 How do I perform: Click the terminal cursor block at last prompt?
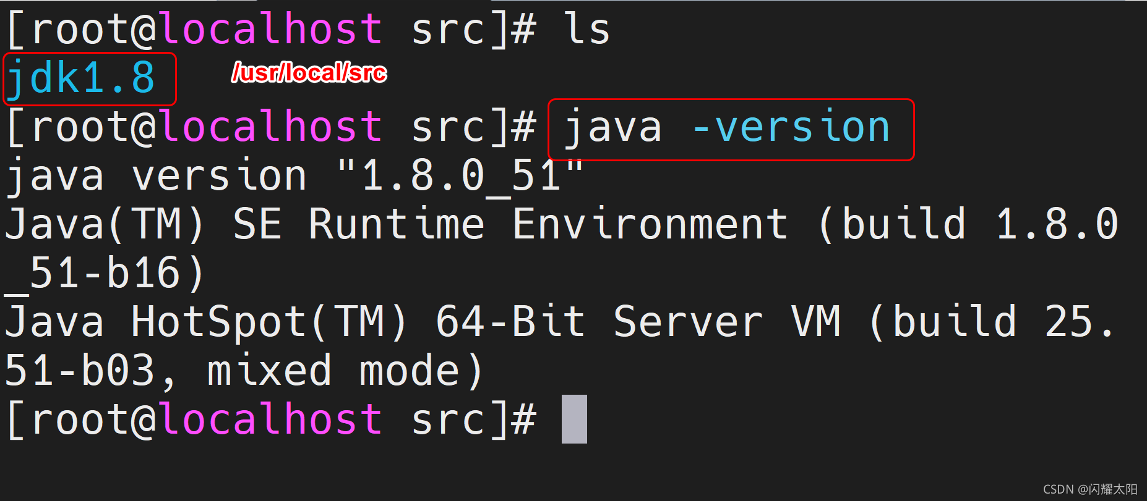[x=574, y=419]
